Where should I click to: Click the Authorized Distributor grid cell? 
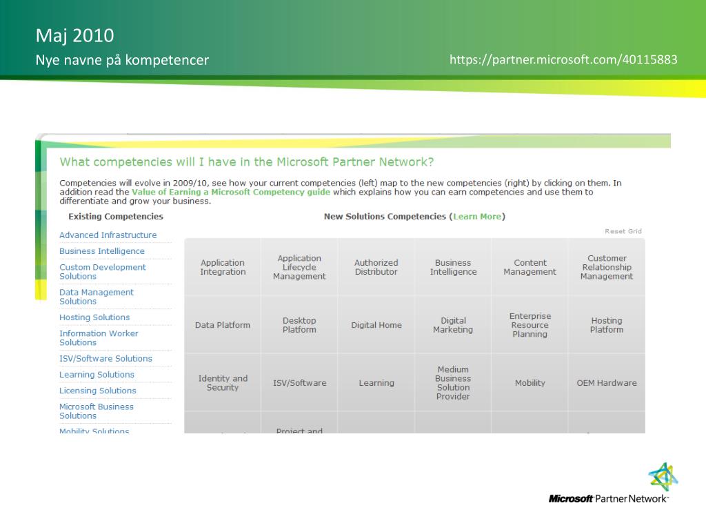[376, 267]
